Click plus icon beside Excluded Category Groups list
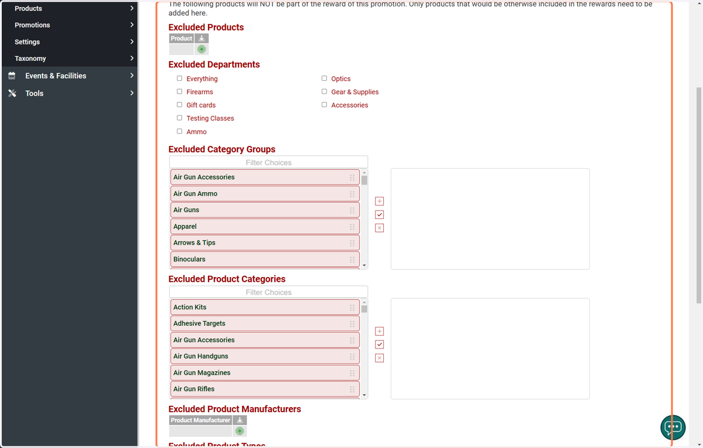Viewport: 703px width, 448px height. point(380,201)
